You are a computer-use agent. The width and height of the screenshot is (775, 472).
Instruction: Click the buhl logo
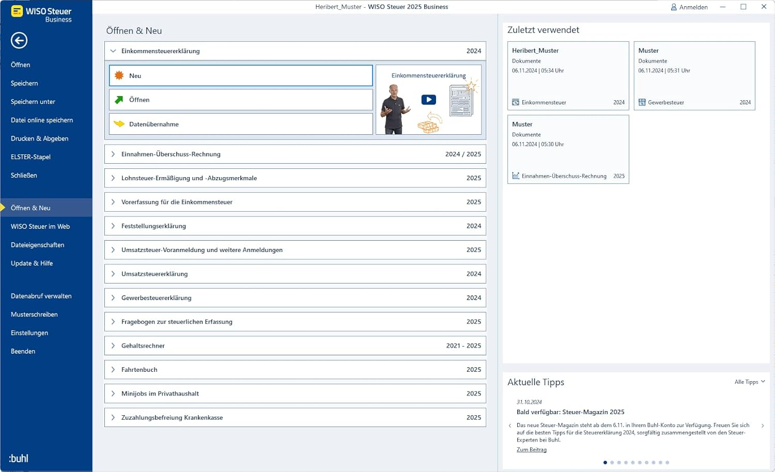pyautogui.click(x=19, y=458)
